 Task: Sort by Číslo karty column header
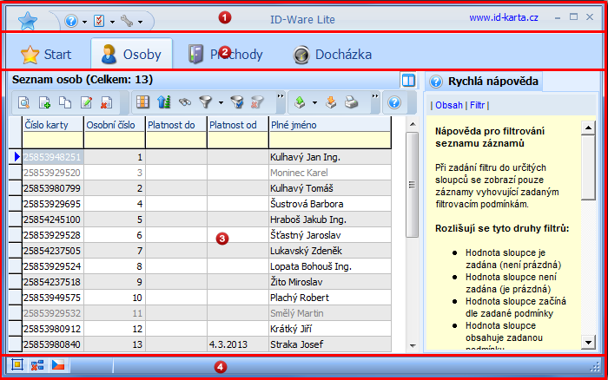pyautogui.click(x=53, y=125)
